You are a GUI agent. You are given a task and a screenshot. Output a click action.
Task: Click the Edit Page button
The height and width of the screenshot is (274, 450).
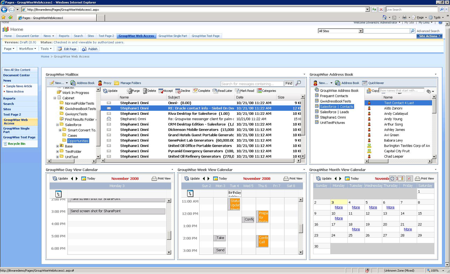tap(67, 49)
